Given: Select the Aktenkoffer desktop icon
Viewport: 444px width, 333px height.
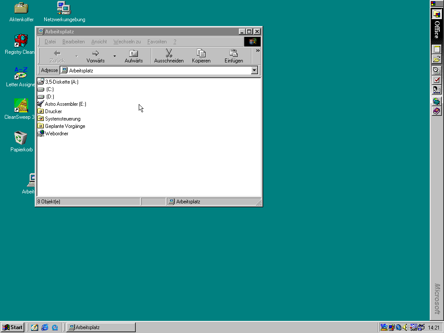Looking at the screenshot, I should [21, 8].
